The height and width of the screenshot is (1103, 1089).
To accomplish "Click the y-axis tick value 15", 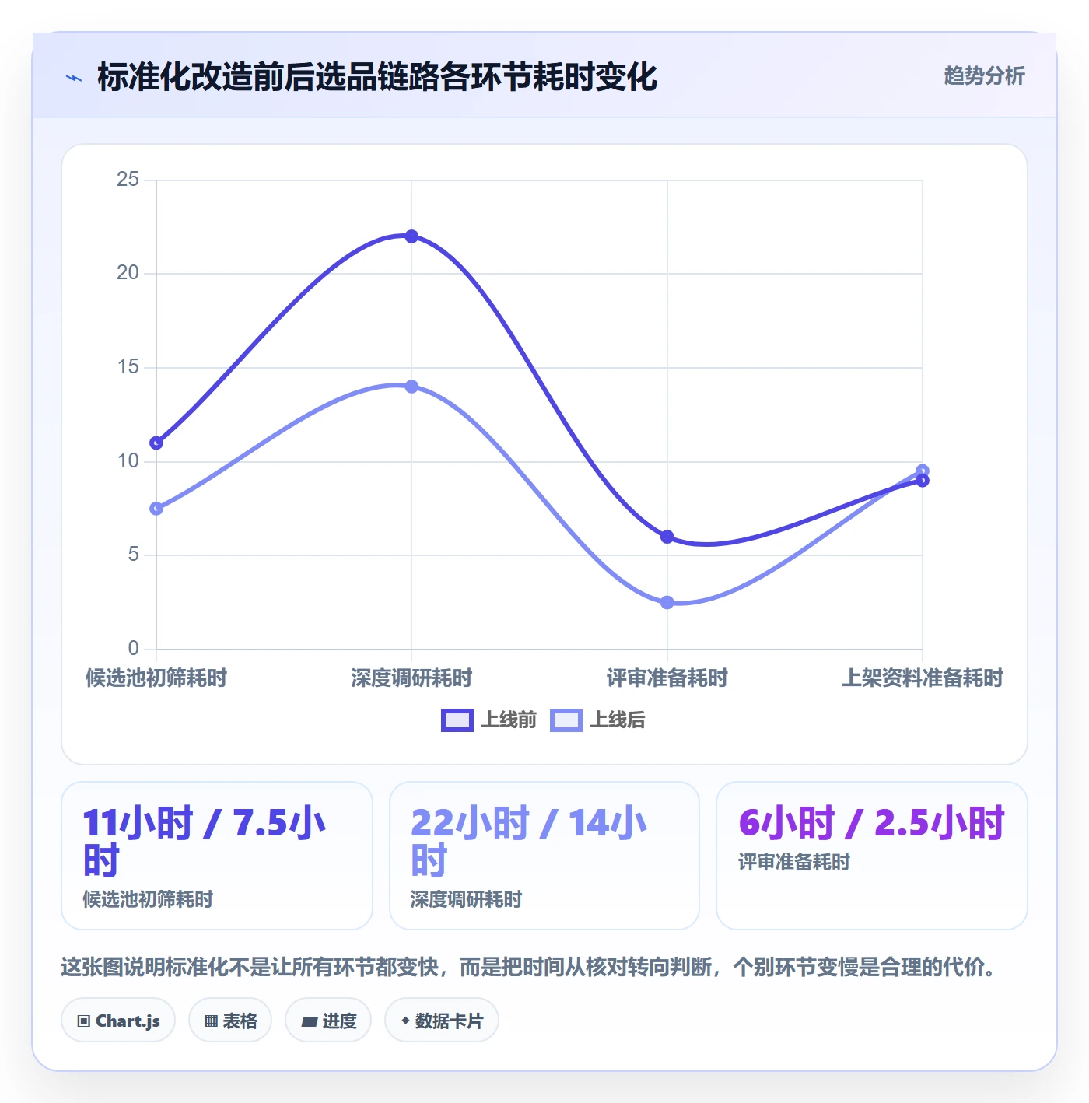I will click(128, 367).
